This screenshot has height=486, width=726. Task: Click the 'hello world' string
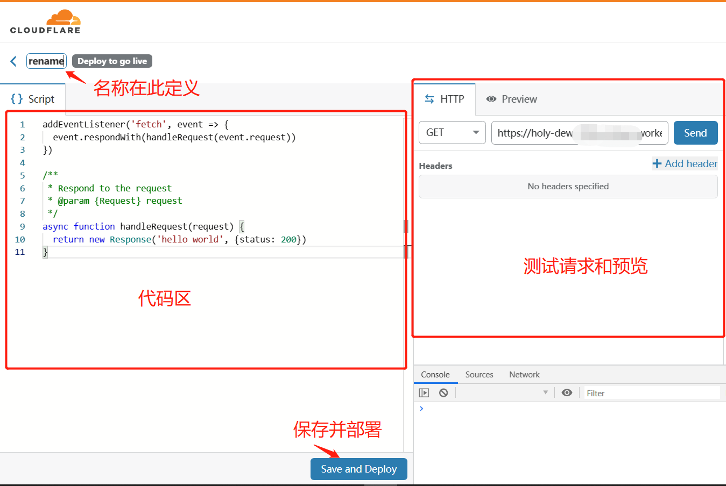(x=190, y=239)
